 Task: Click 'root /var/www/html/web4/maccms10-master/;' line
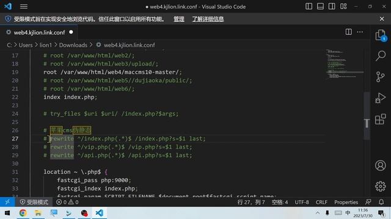[112, 72]
